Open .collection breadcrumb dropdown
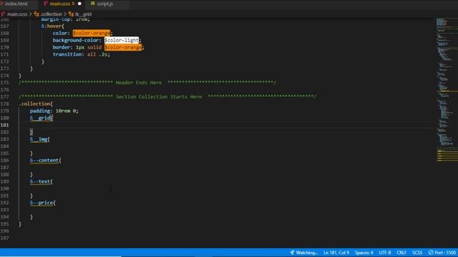The width and height of the screenshot is (458, 257). 51,14
